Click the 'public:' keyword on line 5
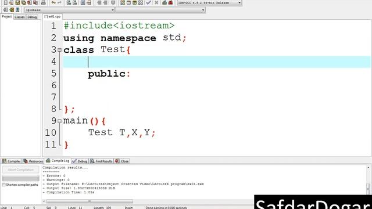Image resolution: width=372 pixels, height=209 pixels. pyautogui.click(x=109, y=74)
